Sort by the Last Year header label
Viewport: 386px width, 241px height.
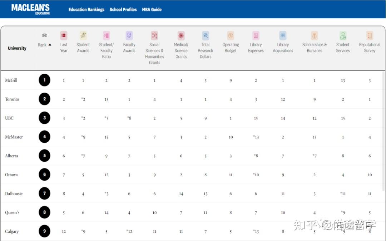pyautogui.click(x=64, y=48)
